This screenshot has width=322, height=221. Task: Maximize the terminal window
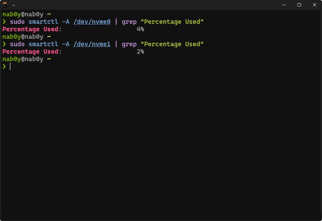click(x=299, y=5)
